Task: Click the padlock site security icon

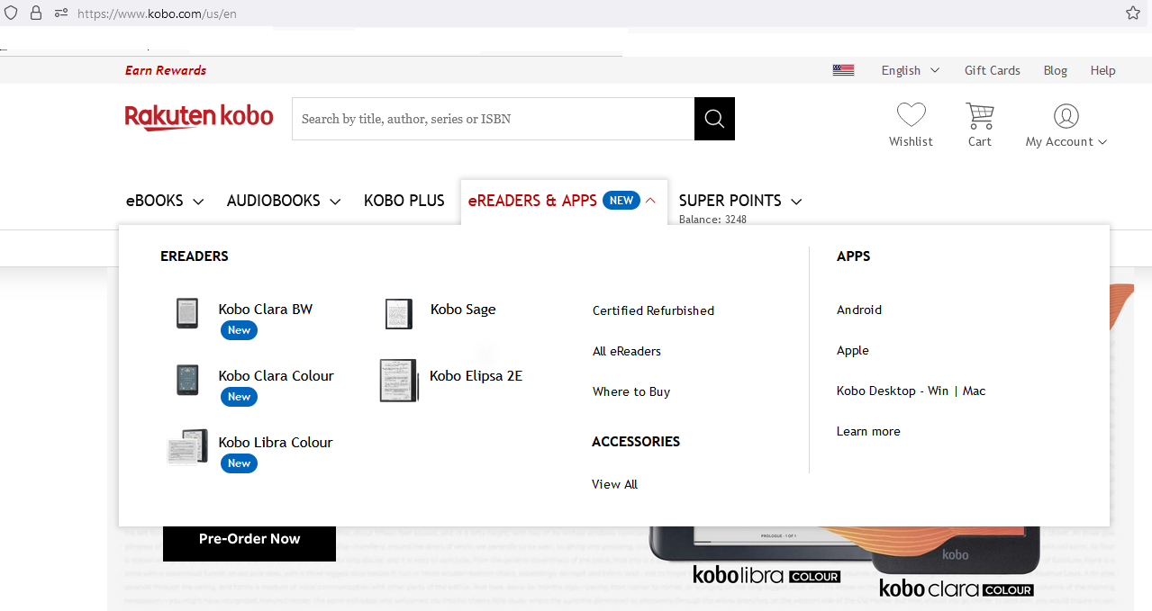Action: [x=36, y=13]
